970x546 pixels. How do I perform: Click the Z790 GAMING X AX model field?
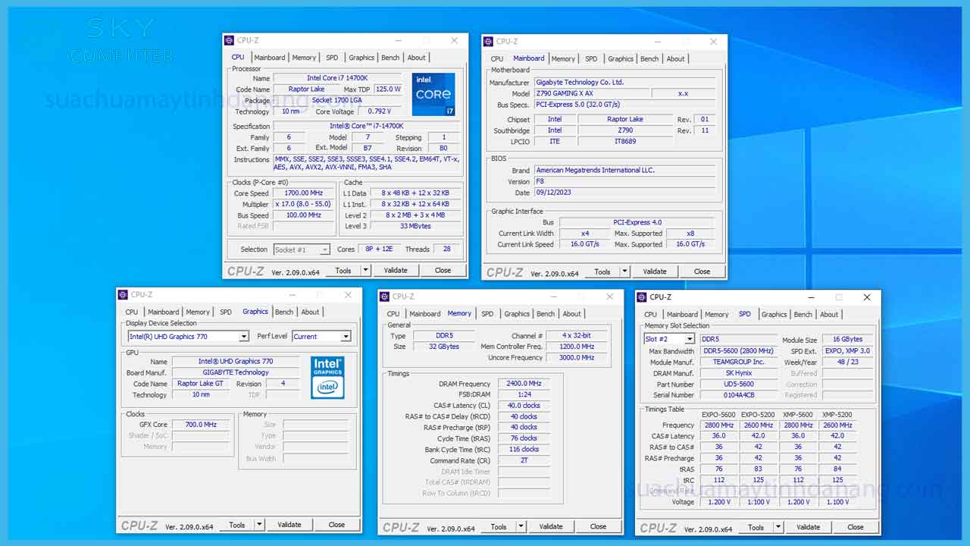click(592, 93)
